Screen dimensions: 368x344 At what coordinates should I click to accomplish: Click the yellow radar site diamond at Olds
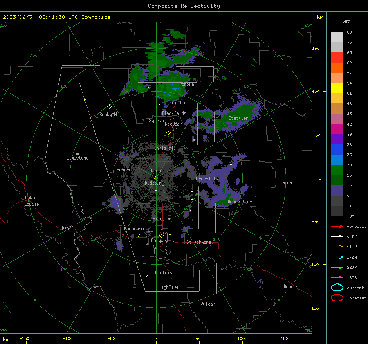click(x=156, y=178)
